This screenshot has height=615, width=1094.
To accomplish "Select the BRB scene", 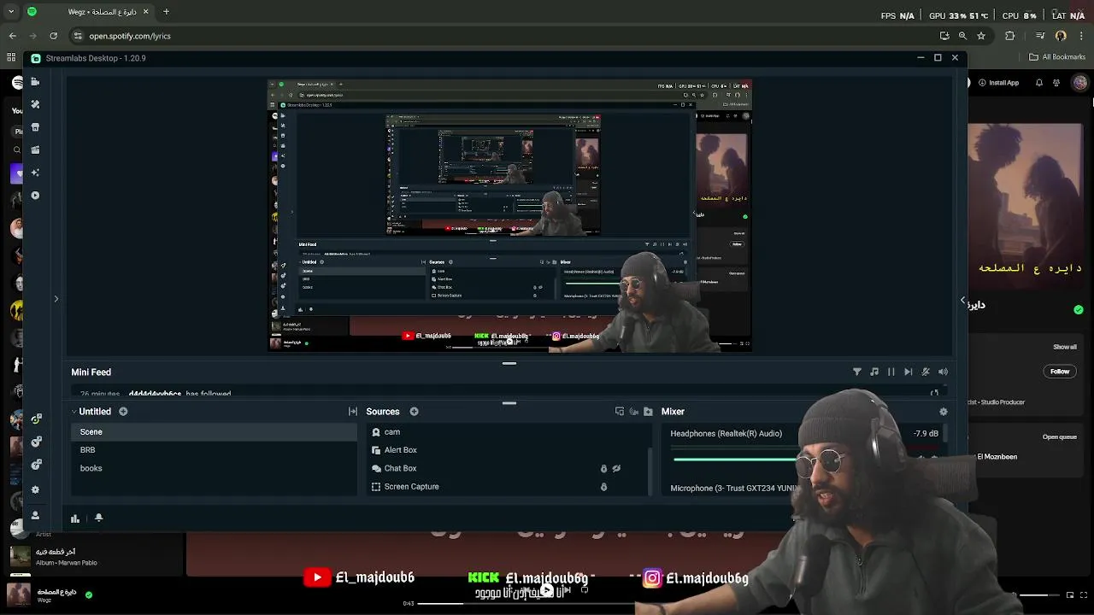I will 214,450.
